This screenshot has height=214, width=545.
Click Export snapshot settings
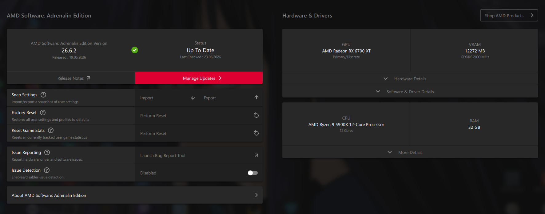pos(231,98)
